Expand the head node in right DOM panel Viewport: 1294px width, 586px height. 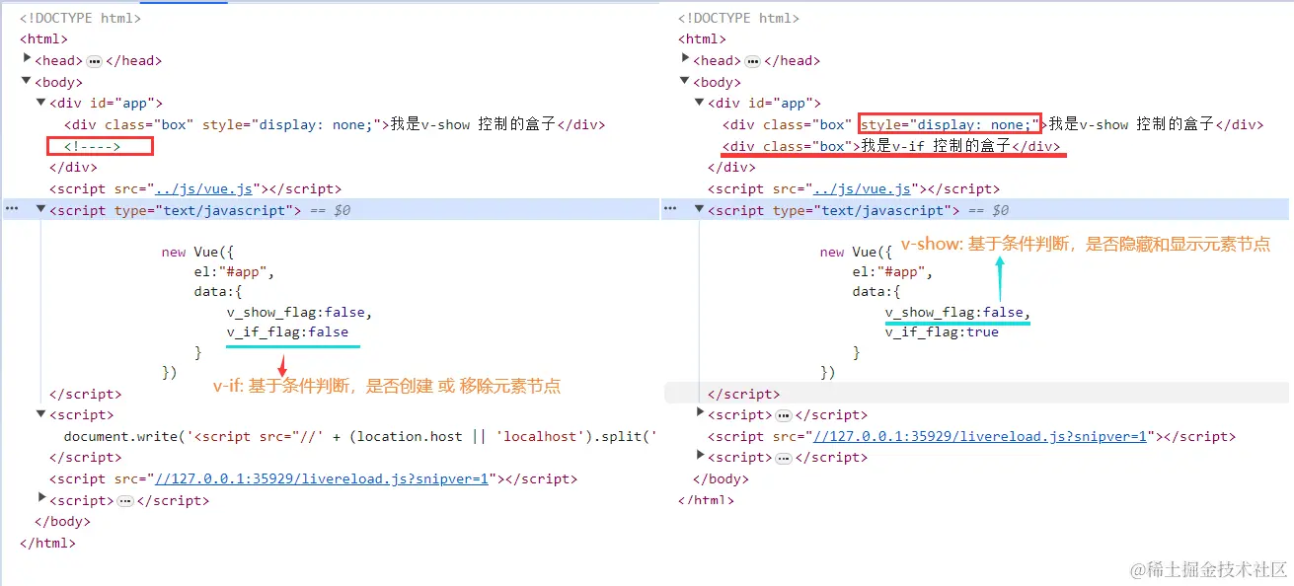(686, 59)
